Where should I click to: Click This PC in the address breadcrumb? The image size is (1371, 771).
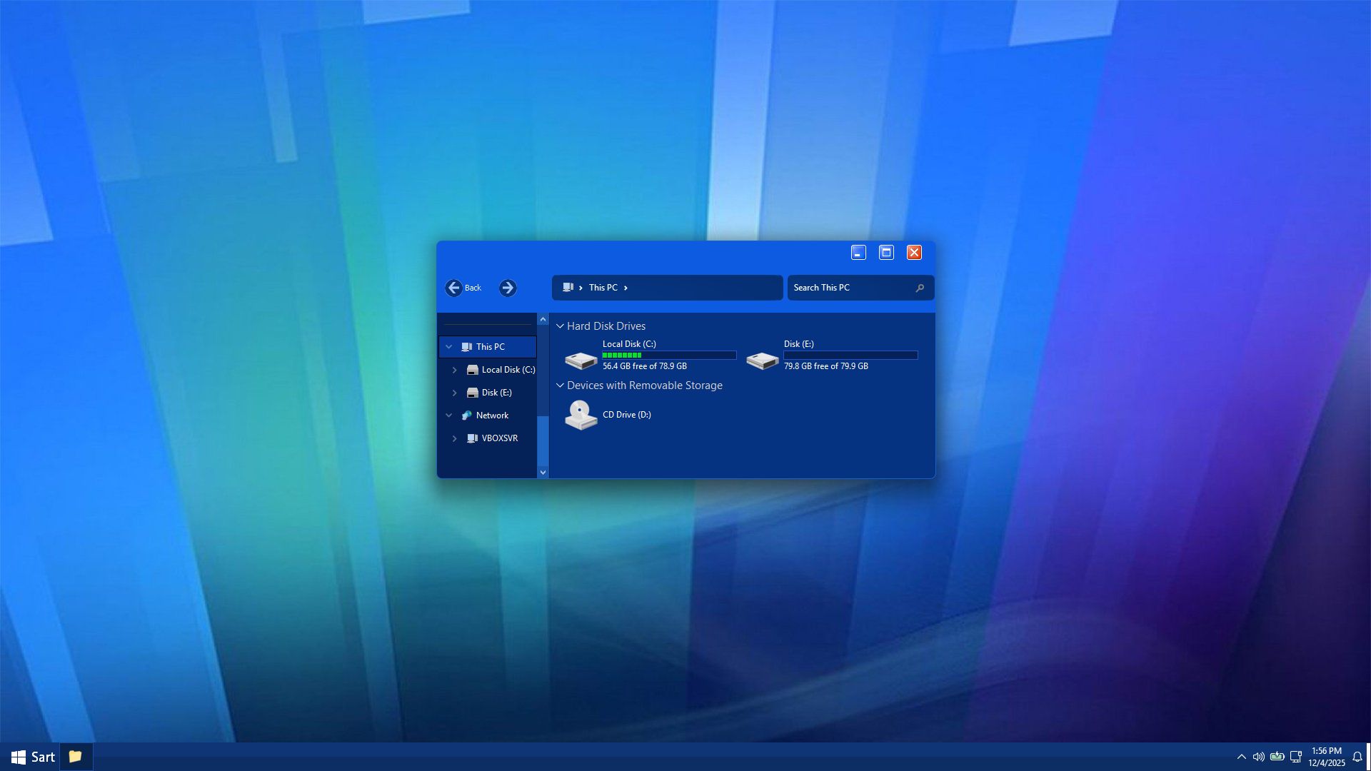[603, 288]
